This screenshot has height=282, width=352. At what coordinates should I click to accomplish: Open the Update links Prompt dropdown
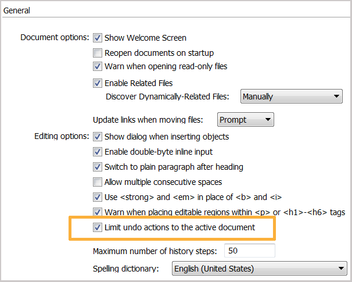(x=246, y=120)
